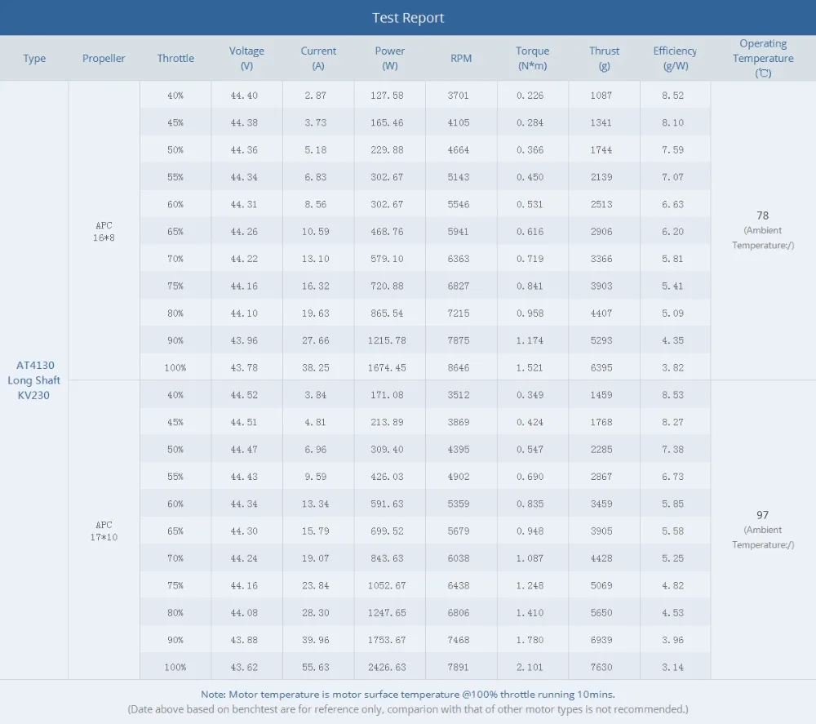Select the 97 operating temperature value
This screenshot has width=816, height=724.
click(x=762, y=515)
